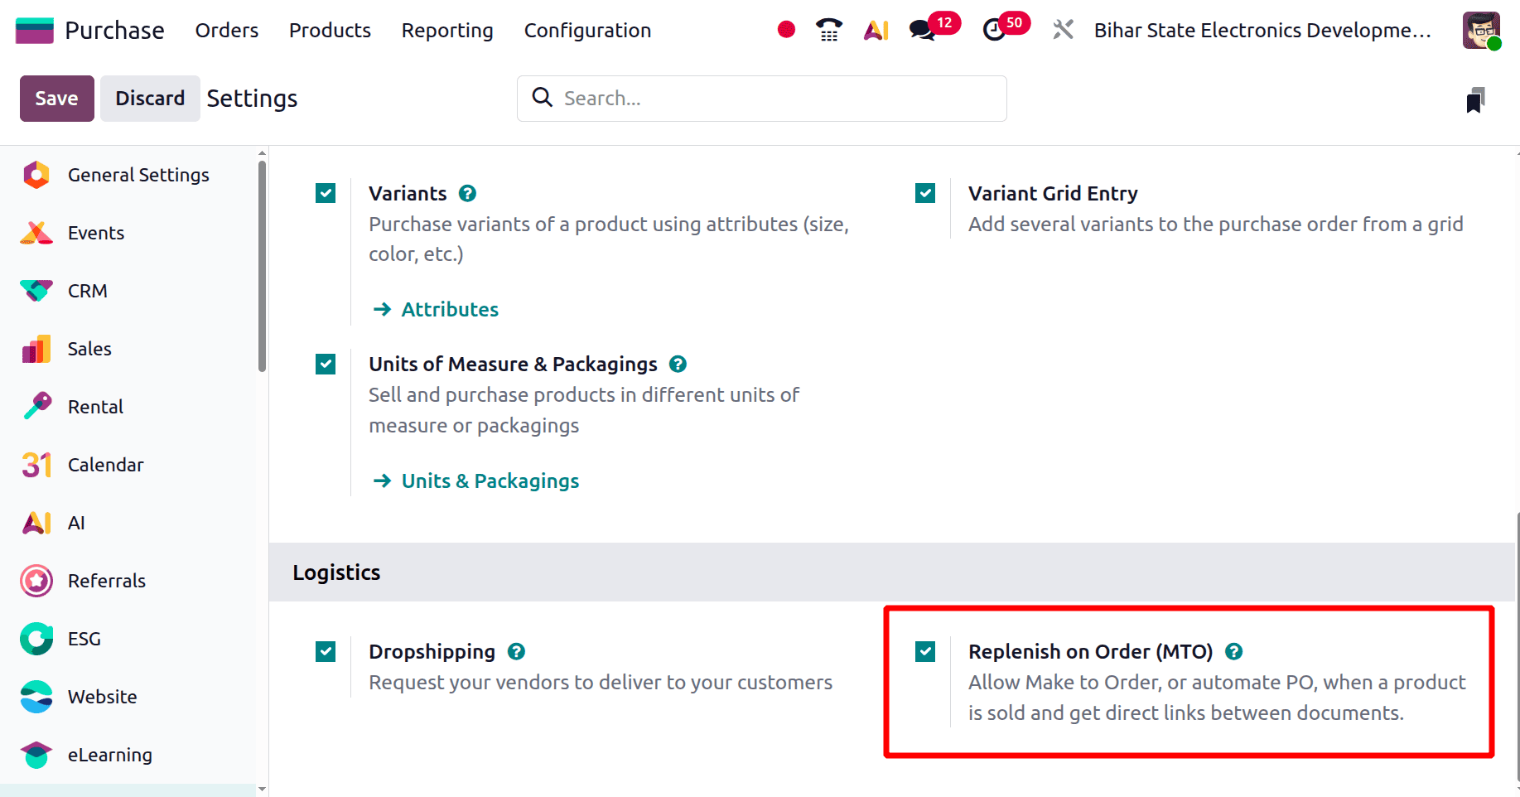Open the VoIP phone dialer icon
The width and height of the screenshot is (1520, 797).
click(828, 29)
